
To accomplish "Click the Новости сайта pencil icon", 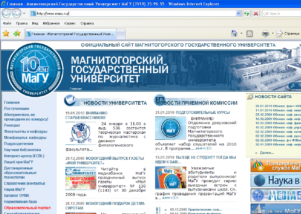I will (x=250, y=97).
